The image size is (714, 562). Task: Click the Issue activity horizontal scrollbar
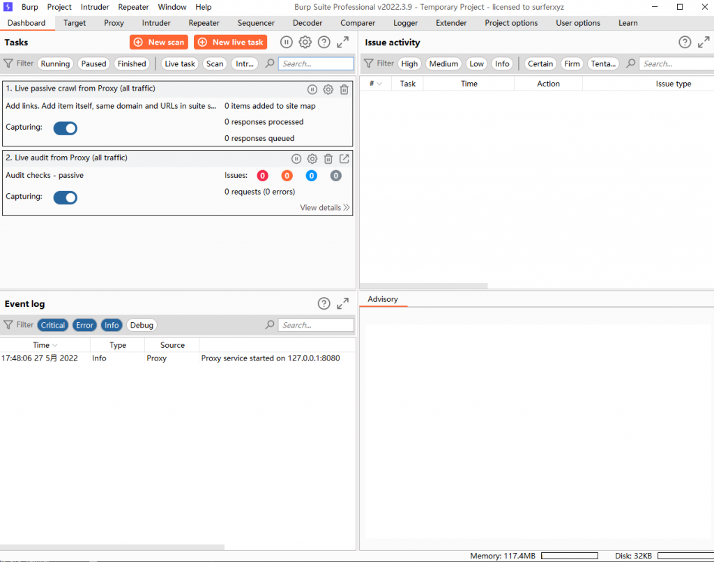click(423, 286)
